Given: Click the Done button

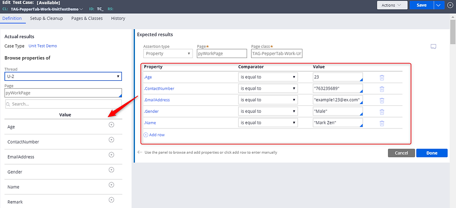Looking at the screenshot, I should tap(432, 153).
